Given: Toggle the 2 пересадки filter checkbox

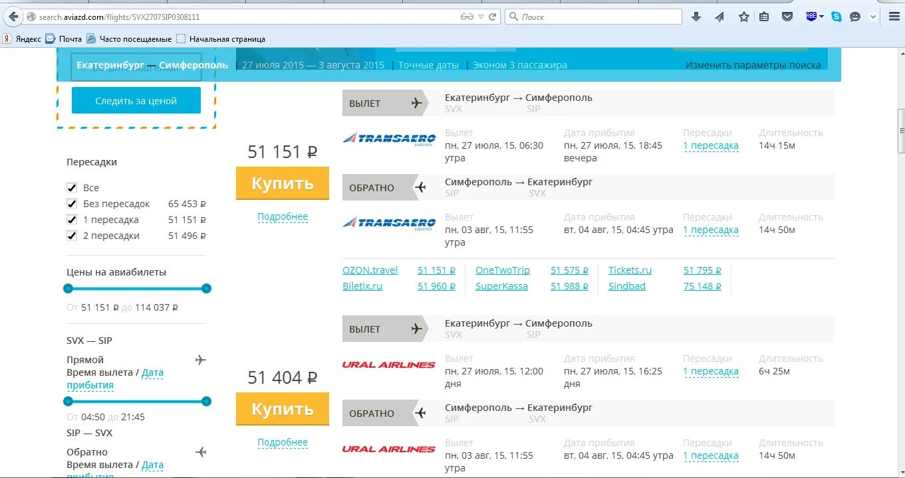Looking at the screenshot, I should [x=72, y=236].
